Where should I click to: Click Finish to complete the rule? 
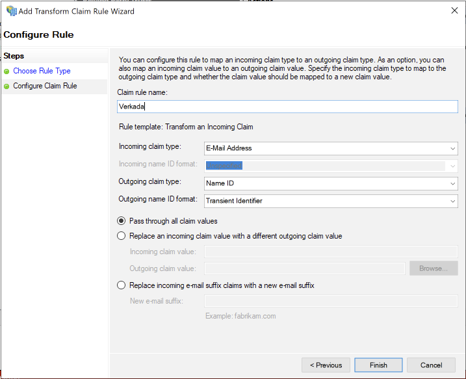pos(378,365)
